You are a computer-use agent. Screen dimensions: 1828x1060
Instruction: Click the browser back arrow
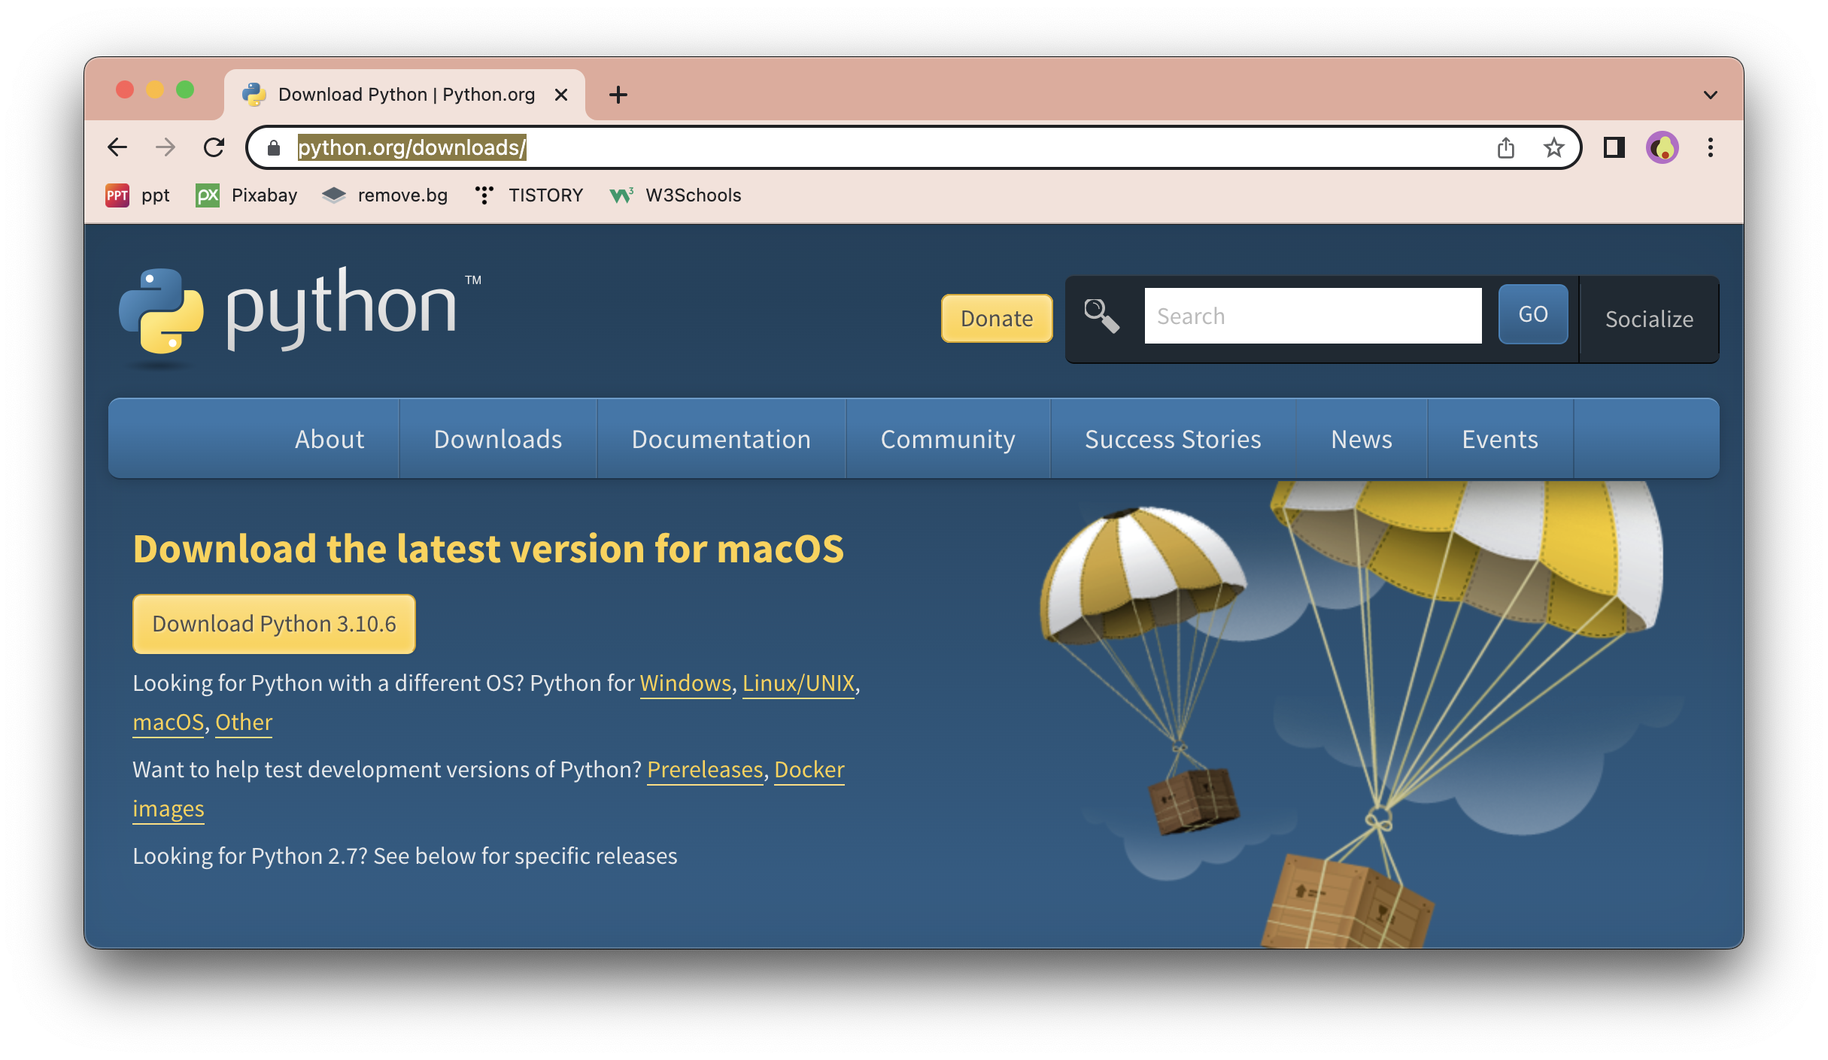pos(117,147)
